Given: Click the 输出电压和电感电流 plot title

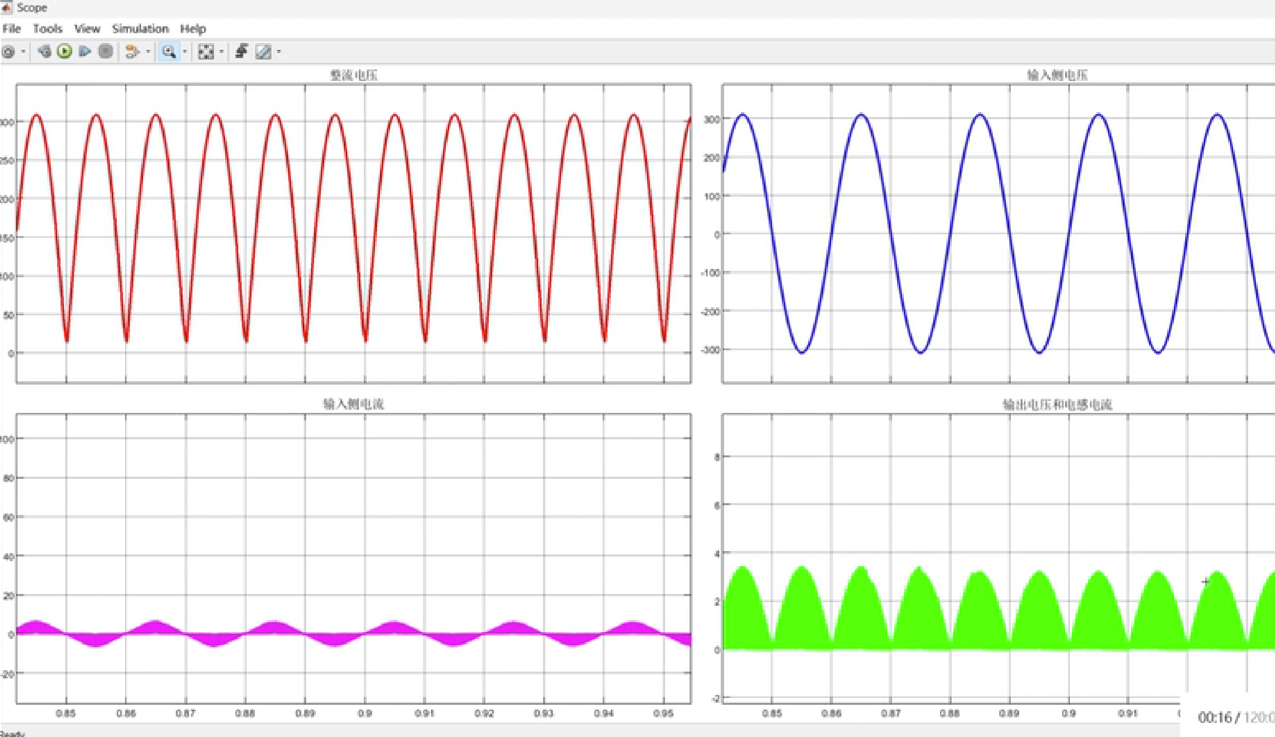Looking at the screenshot, I should pyautogui.click(x=1057, y=405).
